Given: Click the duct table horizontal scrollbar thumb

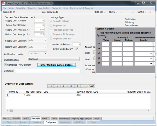Looking at the screenshot, I should tap(11, 110).
